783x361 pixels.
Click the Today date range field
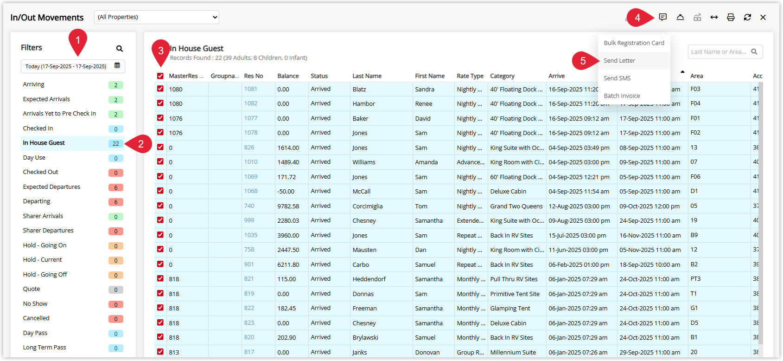point(73,66)
